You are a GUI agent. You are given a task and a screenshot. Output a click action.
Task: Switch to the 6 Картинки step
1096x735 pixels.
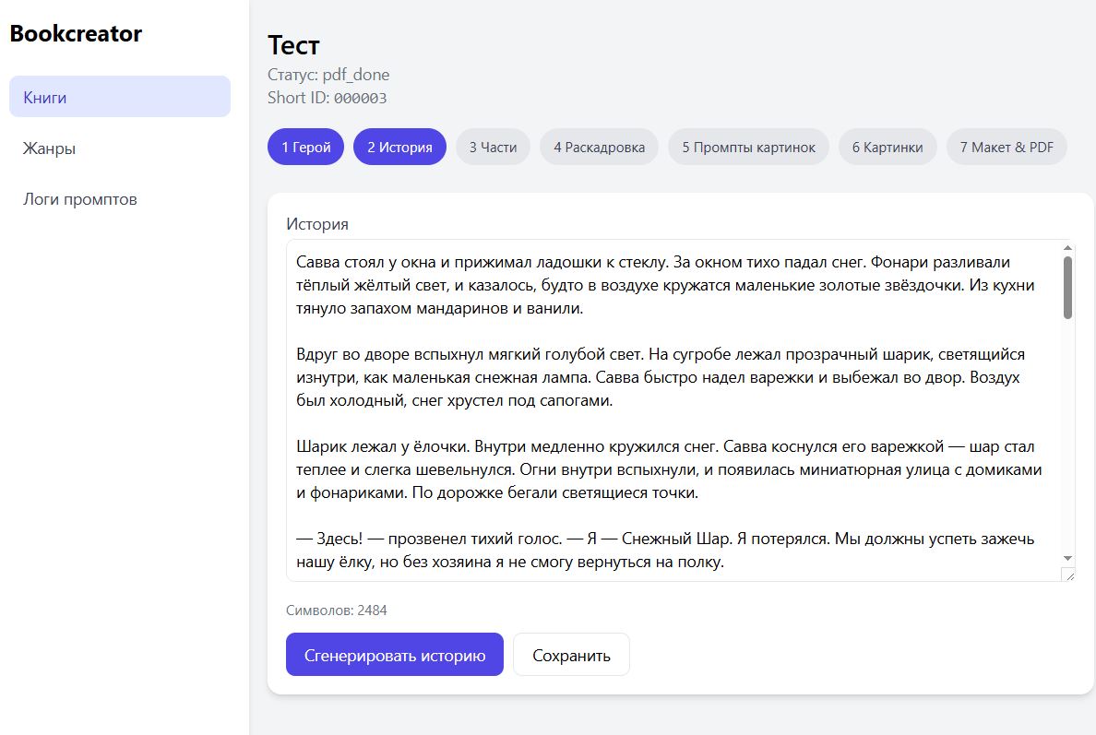[888, 147]
